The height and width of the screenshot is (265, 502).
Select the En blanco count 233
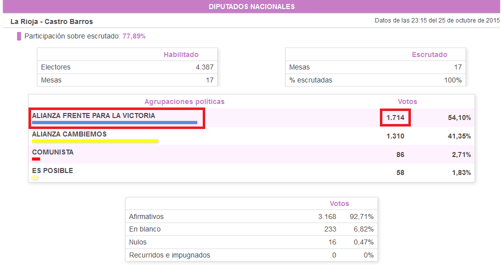click(330, 229)
